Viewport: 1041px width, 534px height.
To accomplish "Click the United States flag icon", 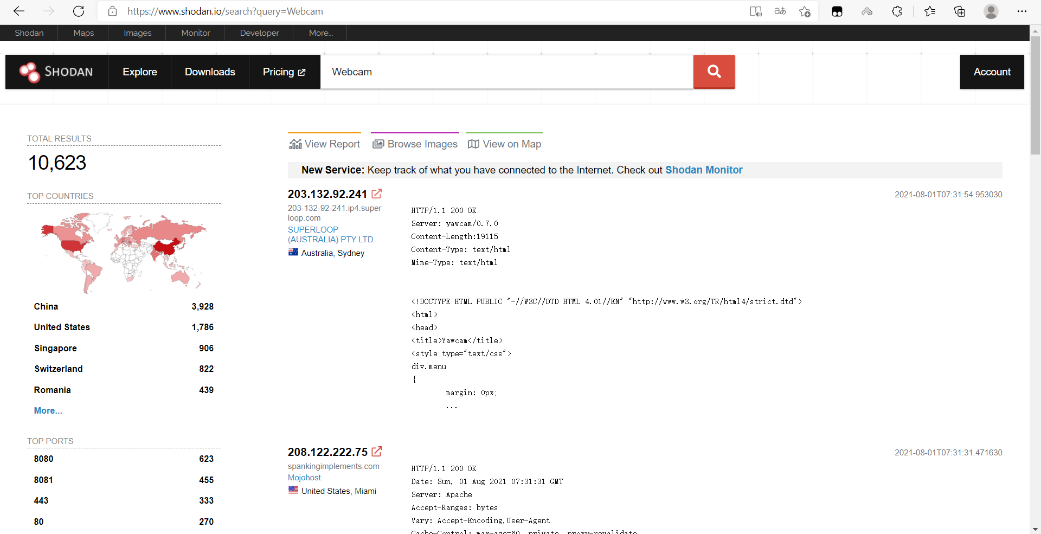I will click(293, 490).
